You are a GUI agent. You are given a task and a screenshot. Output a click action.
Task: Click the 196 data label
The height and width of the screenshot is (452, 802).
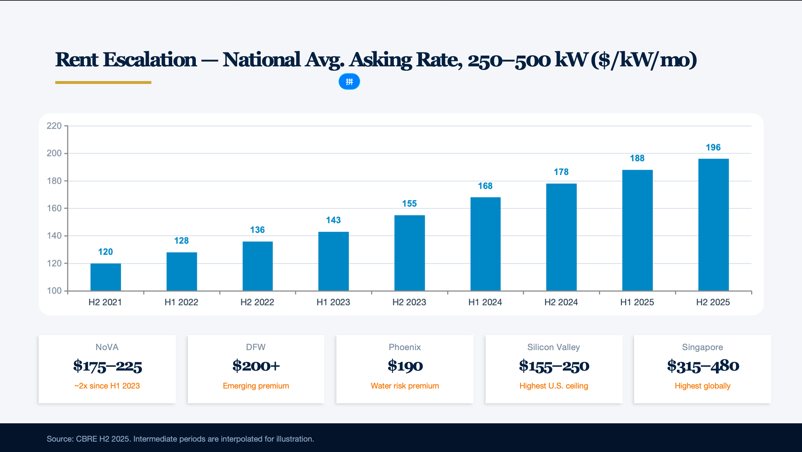pos(713,147)
